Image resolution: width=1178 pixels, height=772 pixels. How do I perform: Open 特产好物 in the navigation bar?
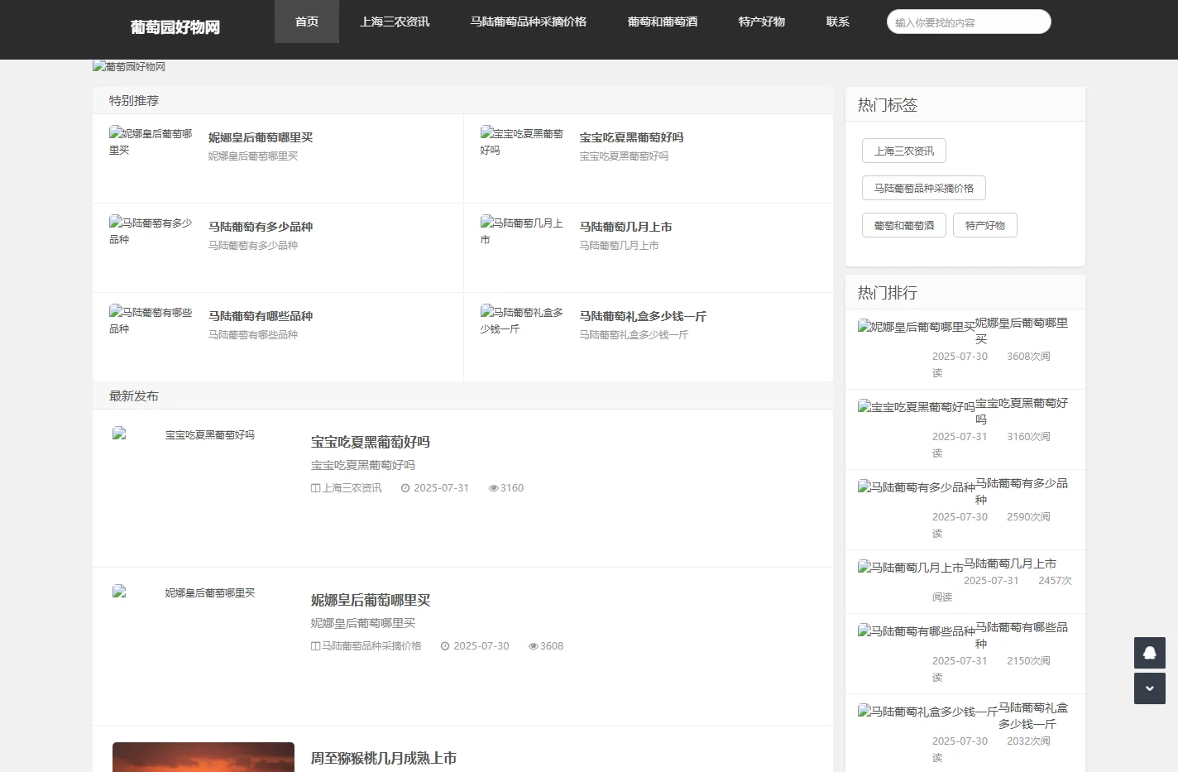click(x=762, y=22)
